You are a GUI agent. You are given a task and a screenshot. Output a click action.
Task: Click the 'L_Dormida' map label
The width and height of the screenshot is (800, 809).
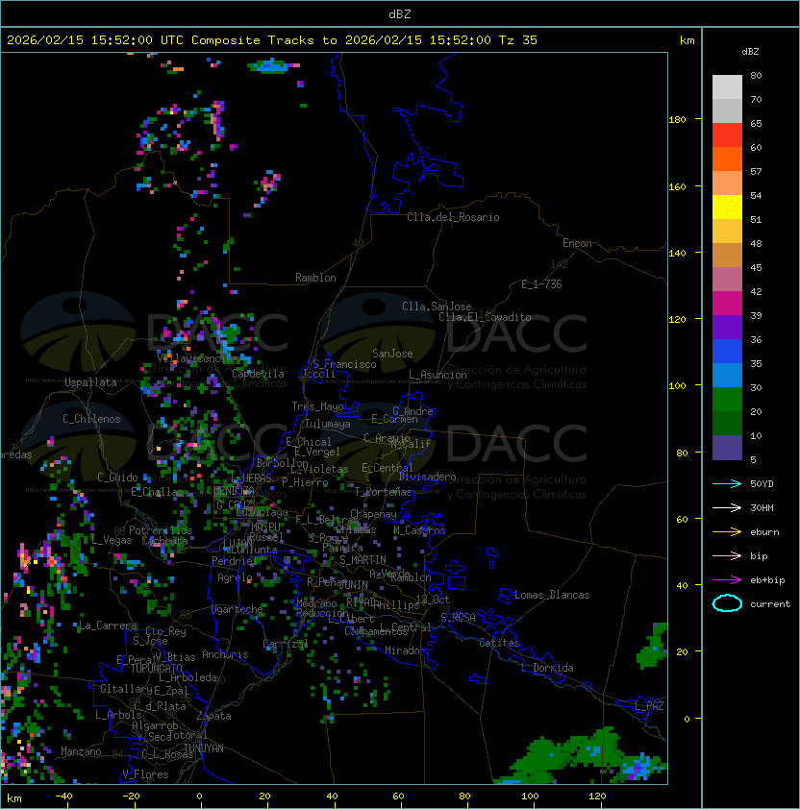pos(547,668)
